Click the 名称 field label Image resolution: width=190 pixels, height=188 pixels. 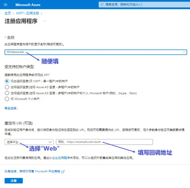[x=11, y=38]
